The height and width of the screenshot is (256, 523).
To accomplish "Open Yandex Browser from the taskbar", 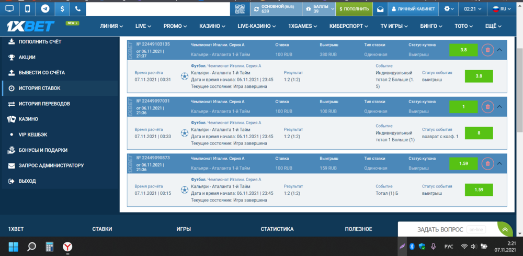I will click(67, 247).
